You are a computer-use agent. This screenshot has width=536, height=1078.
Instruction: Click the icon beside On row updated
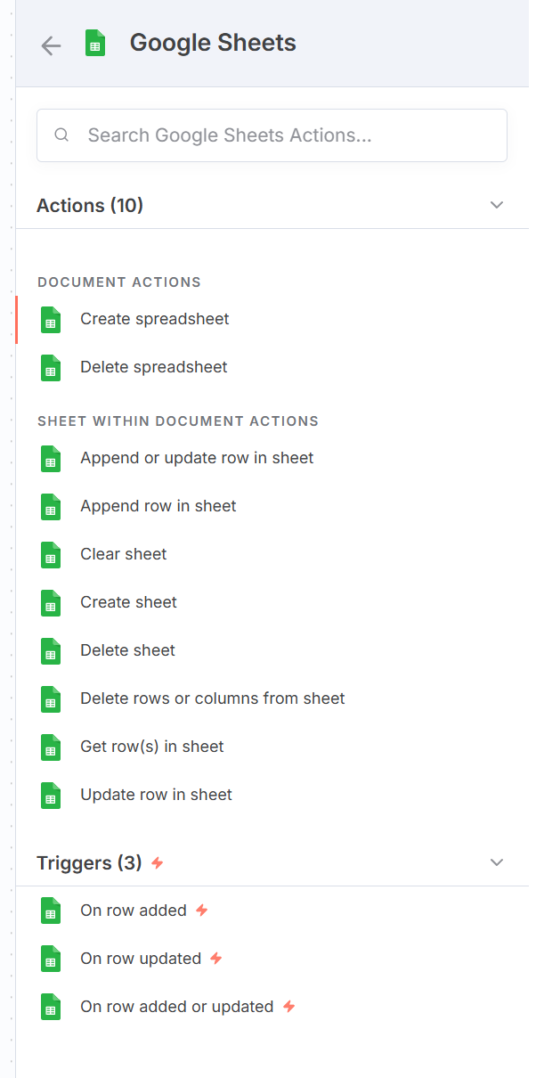51,960
